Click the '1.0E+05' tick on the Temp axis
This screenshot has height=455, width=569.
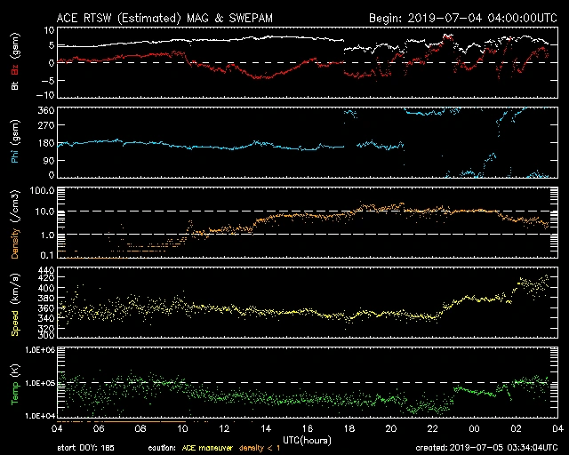point(40,383)
